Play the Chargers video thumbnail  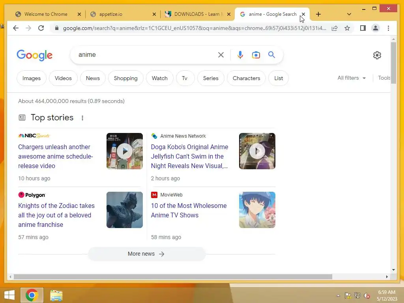coord(125,151)
